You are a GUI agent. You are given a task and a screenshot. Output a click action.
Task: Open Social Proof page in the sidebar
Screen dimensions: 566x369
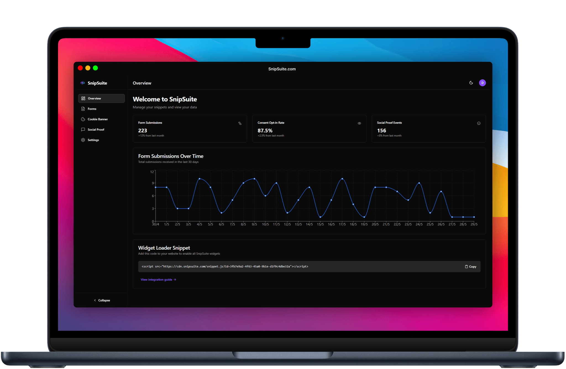point(101,130)
